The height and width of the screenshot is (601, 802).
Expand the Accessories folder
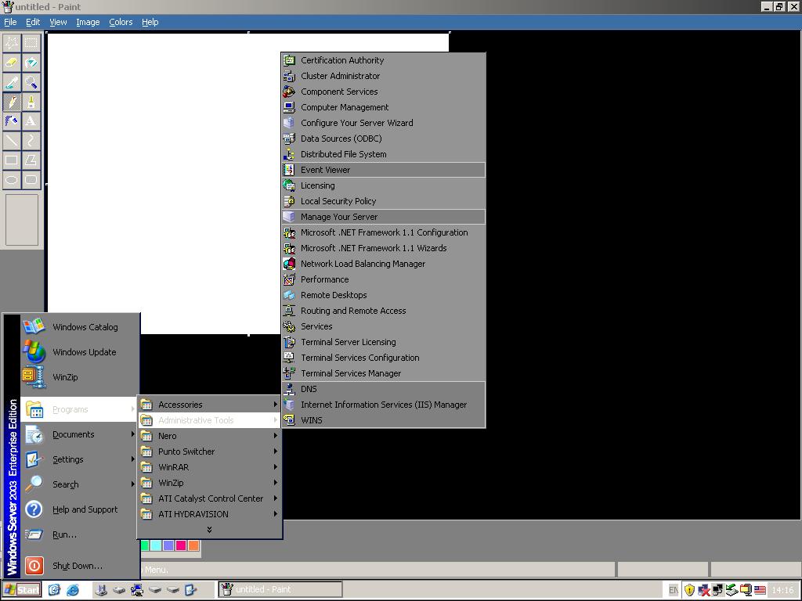[210, 405]
